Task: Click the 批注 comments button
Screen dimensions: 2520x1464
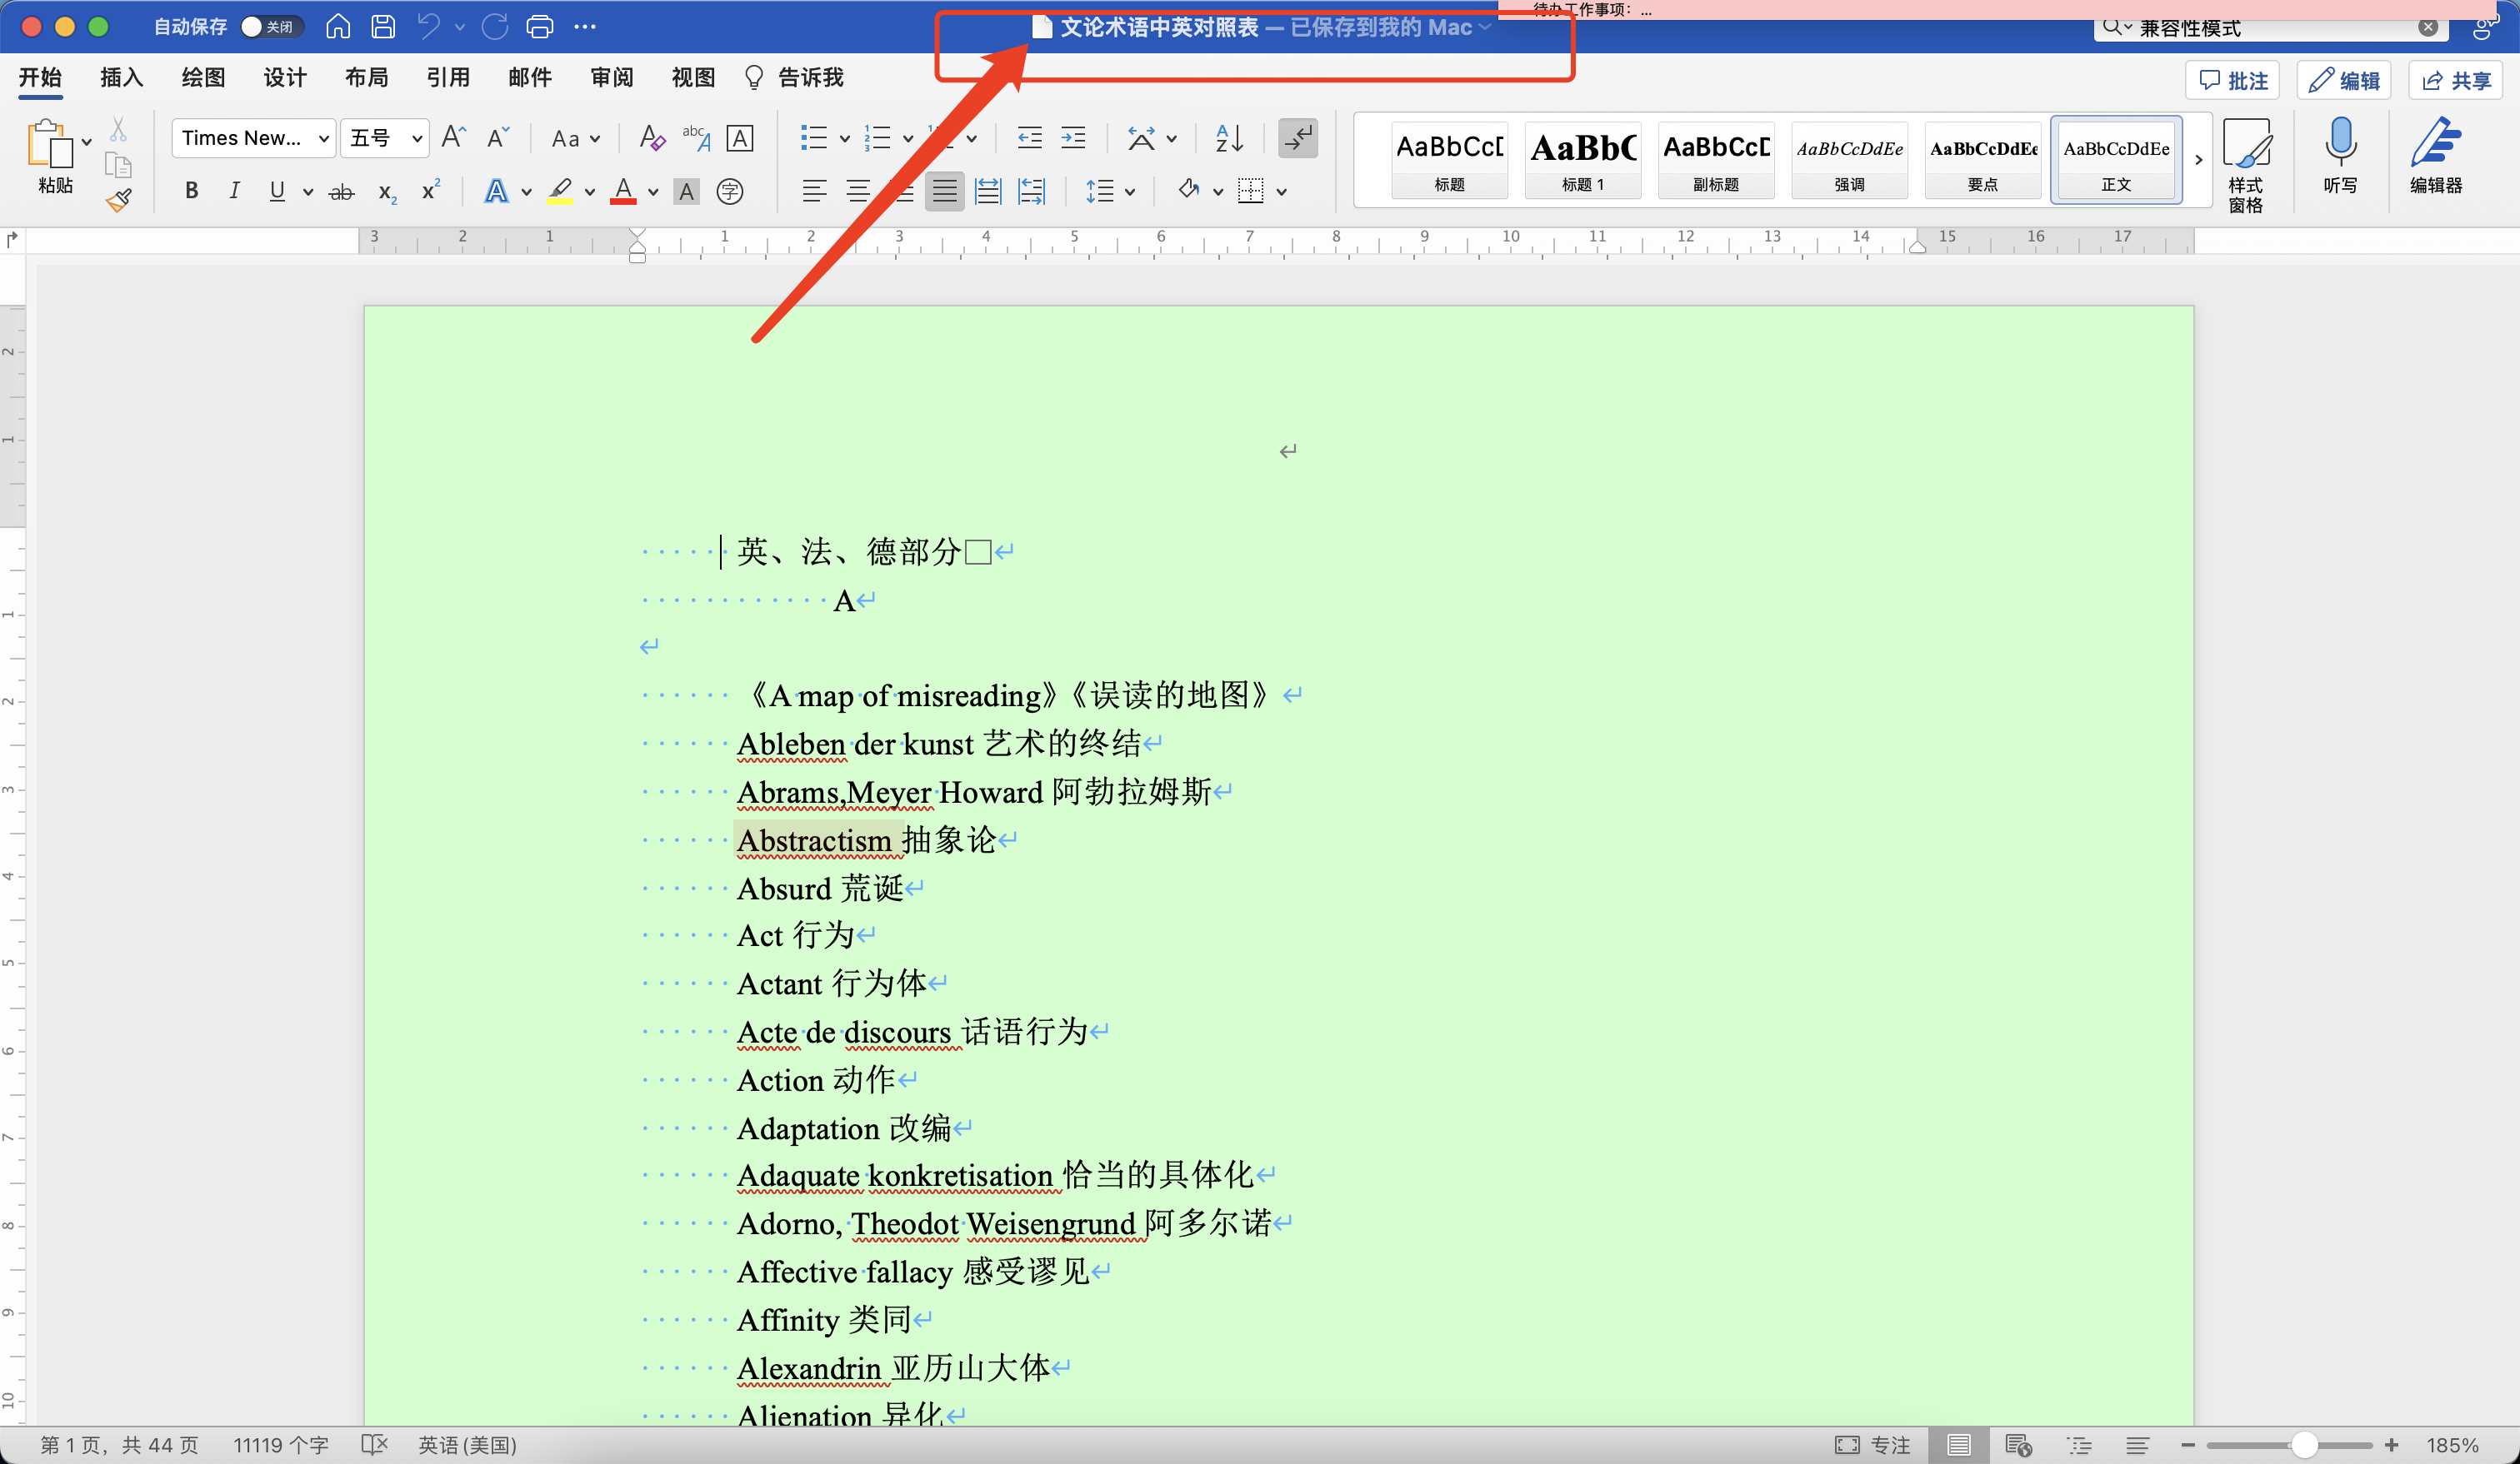Action: [x=2233, y=81]
